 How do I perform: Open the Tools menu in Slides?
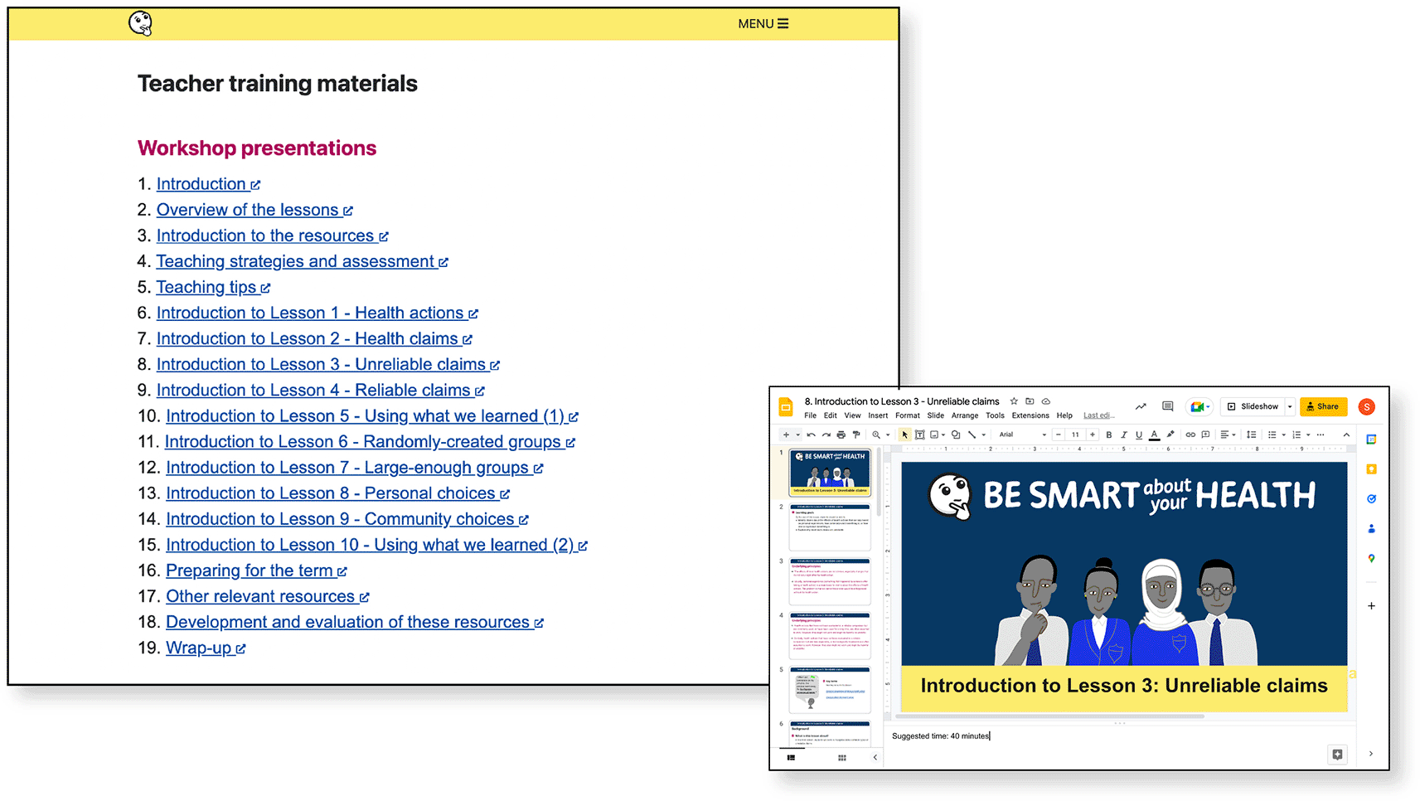(995, 415)
